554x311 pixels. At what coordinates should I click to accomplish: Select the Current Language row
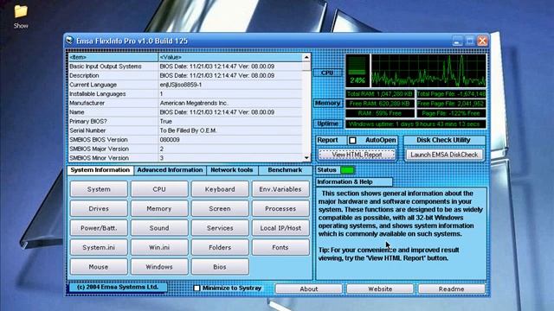click(185, 85)
